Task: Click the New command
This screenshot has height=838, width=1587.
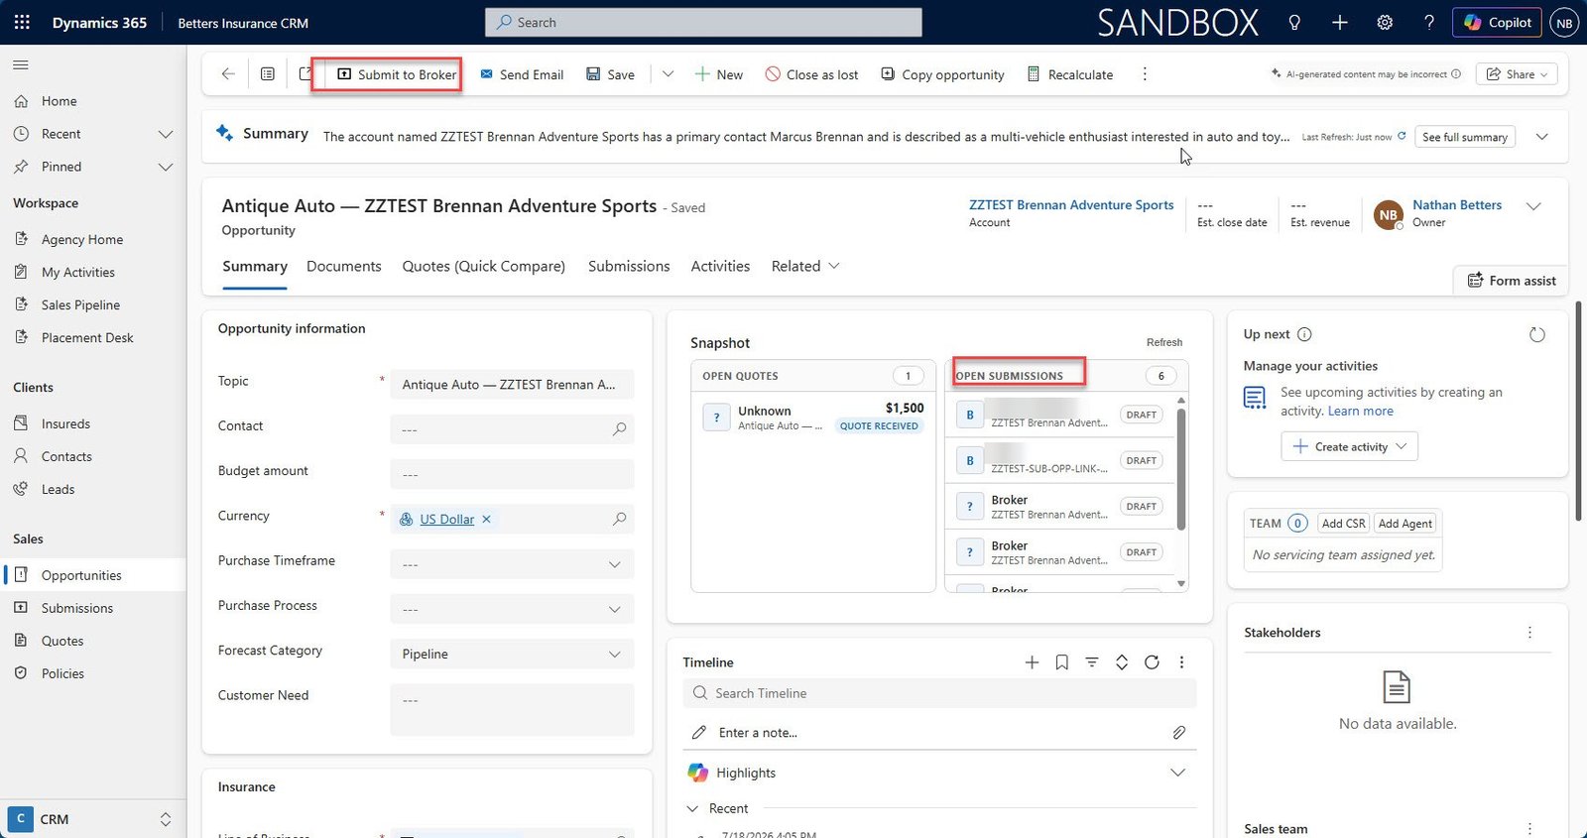Action: coord(719,74)
